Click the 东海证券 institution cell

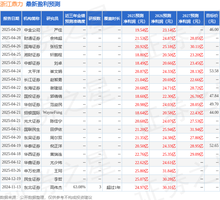[32, 88]
